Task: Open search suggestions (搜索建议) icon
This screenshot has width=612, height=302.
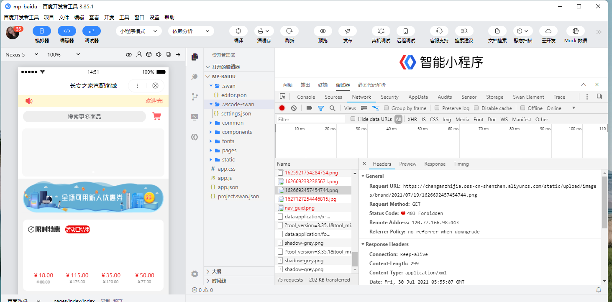Action: point(464,31)
